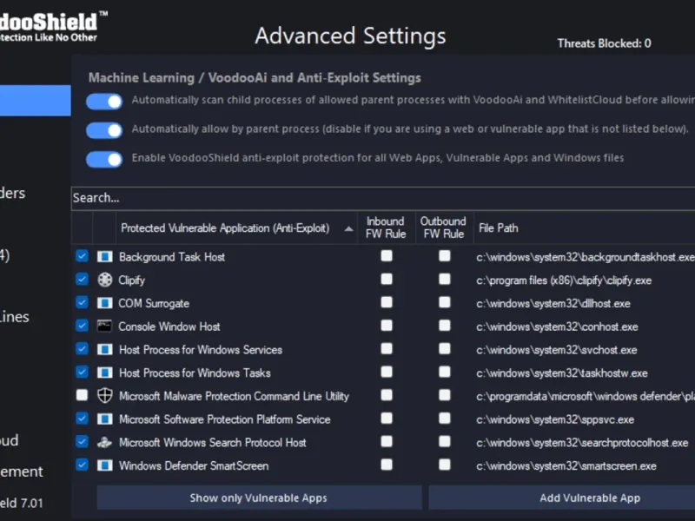
Task: Click the Windows Defender SmartScreen icon
Action: point(105,465)
